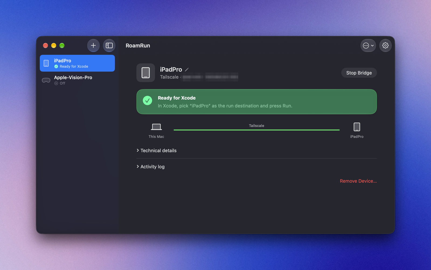
Task: Click the Xcode run destination instruction text
Action: (225, 106)
